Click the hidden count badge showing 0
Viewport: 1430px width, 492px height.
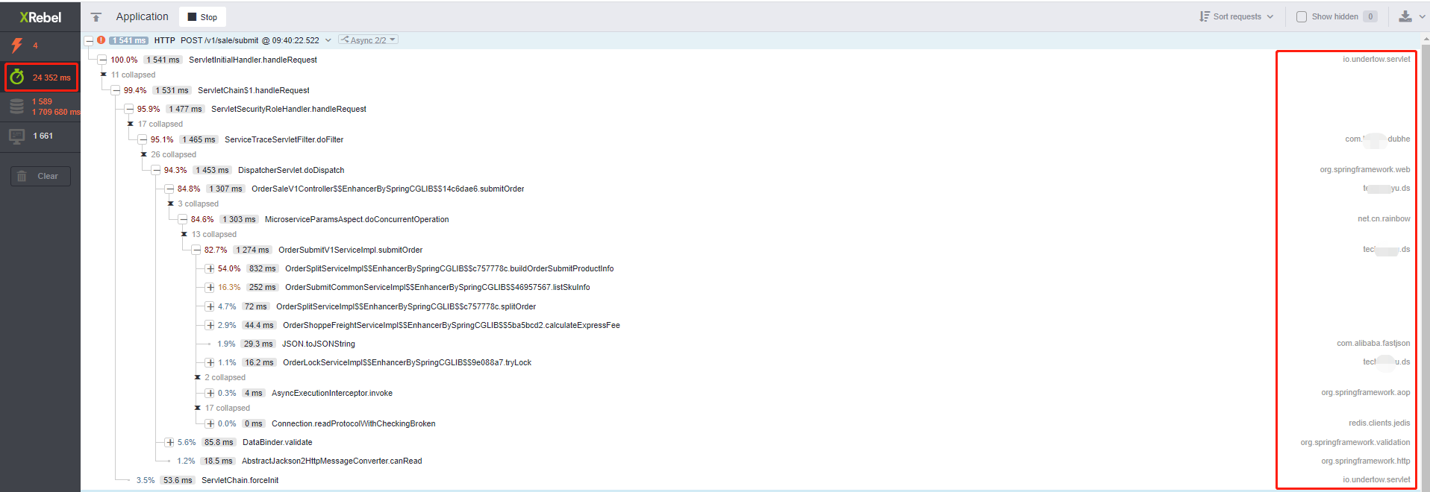point(1370,16)
